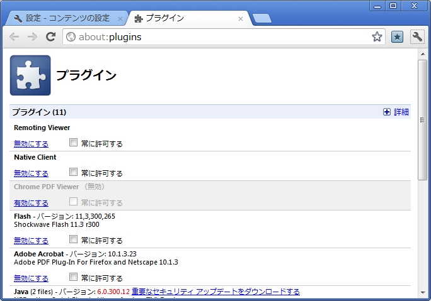Select the Native Client plugin name

click(x=35, y=157)
